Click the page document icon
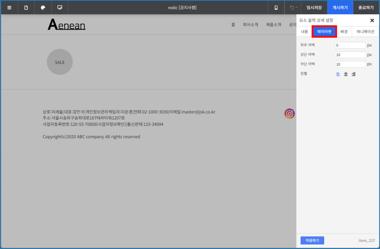This screenshot has height=249, width=380. (26, 8)
